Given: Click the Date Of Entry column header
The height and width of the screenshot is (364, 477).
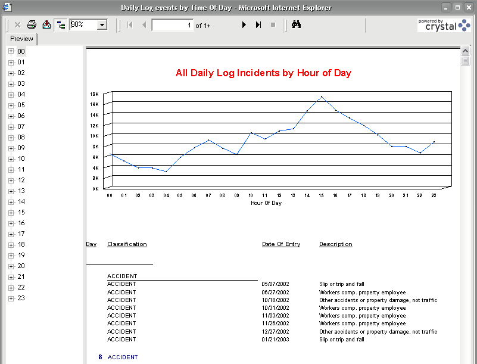Looking at the screenshot, I should (x=281, y=244).
